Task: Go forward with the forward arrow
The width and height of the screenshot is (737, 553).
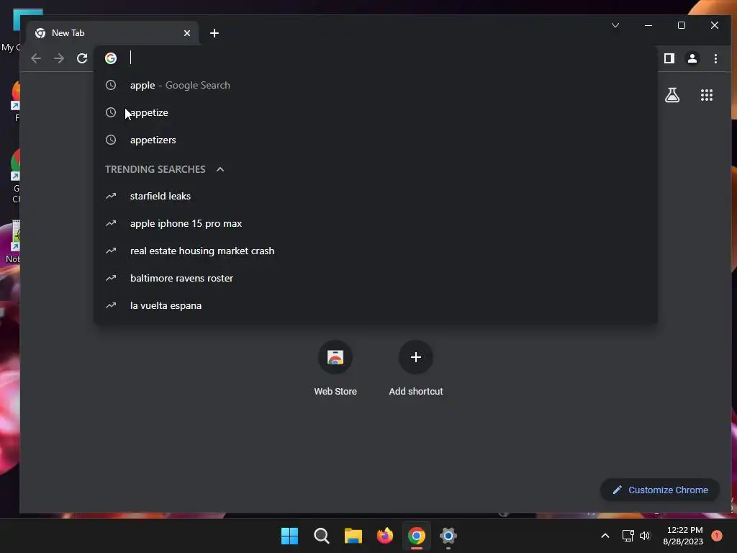Action: [x=59, y=58]
